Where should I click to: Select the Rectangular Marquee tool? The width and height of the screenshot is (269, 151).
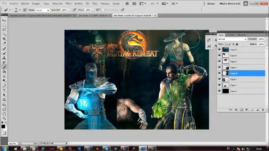click(x=4, y=25)
